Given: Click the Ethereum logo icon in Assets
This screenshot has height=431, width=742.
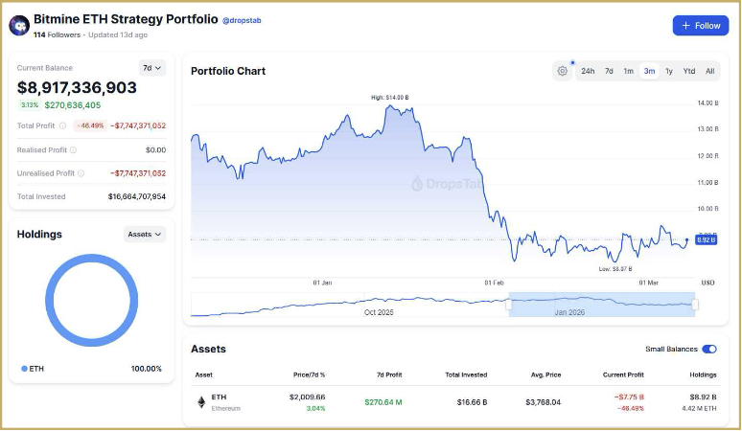Looking at the screenshot, I should tap(201, 402).
